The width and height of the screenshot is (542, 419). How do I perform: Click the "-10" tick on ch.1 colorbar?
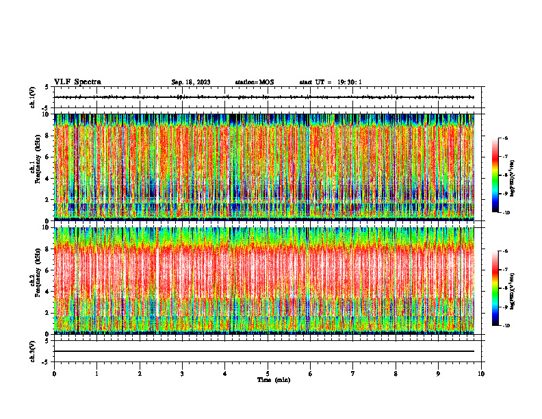pyautogui.click(x=506, y=212)
